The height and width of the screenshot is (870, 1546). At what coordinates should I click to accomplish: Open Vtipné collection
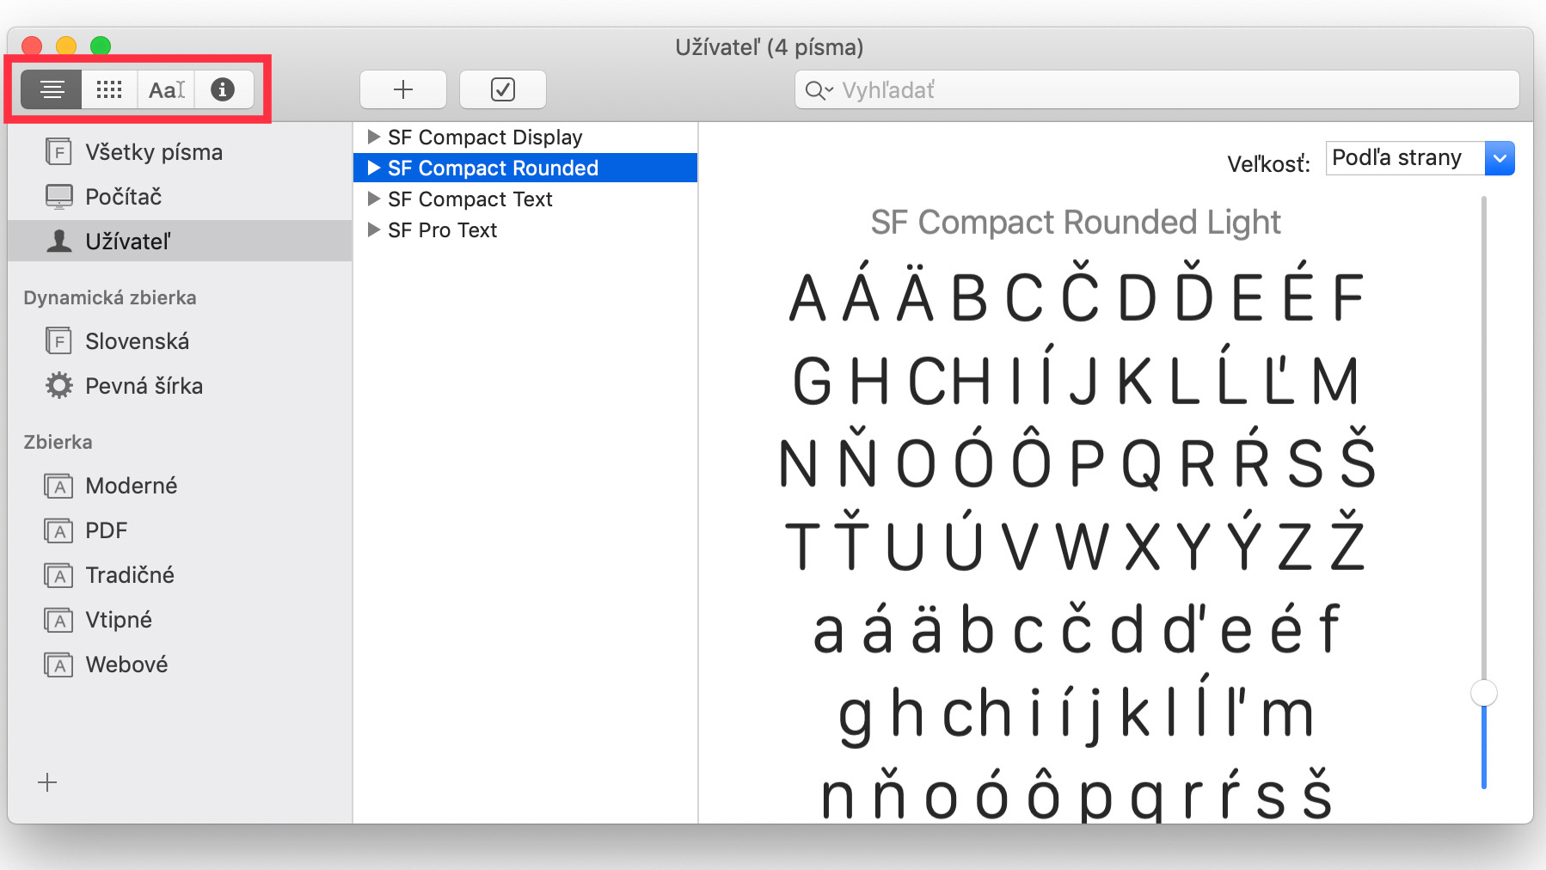(x=180, y=620)
